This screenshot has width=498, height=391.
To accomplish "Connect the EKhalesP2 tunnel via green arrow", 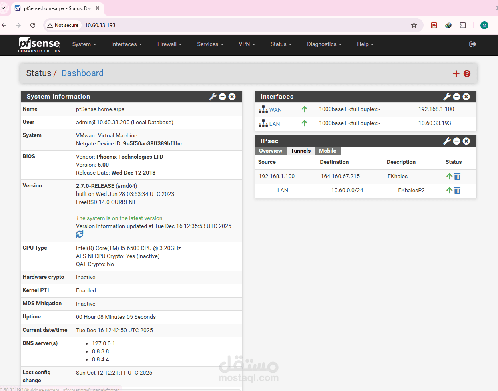I will (x=449, y=190).
